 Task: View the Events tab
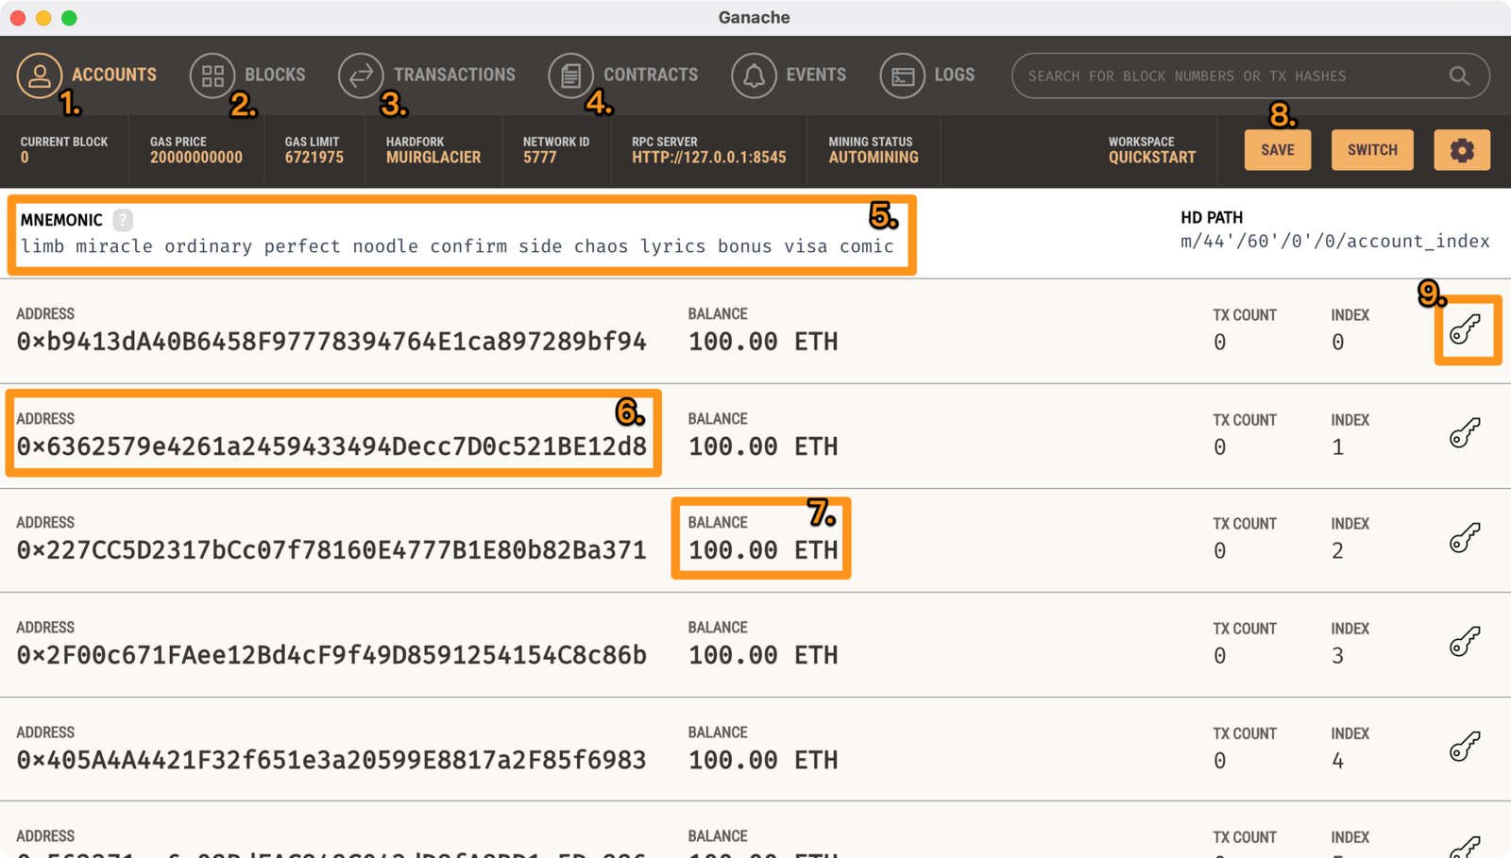(789, 75)
